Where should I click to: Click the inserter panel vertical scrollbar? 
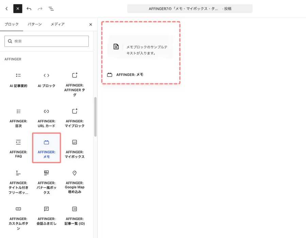96,117
